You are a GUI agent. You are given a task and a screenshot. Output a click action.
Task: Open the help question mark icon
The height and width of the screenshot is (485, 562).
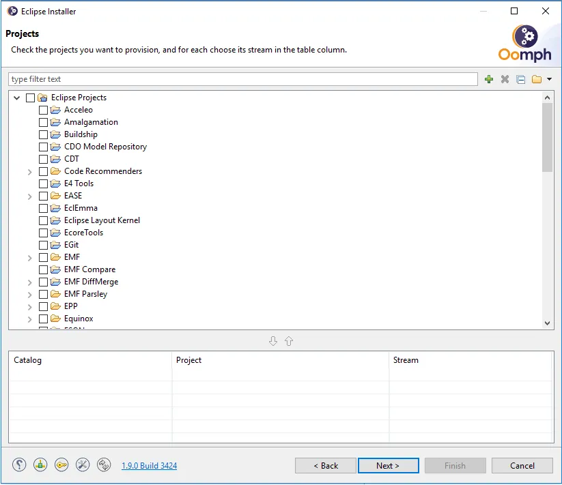point(19,465)
